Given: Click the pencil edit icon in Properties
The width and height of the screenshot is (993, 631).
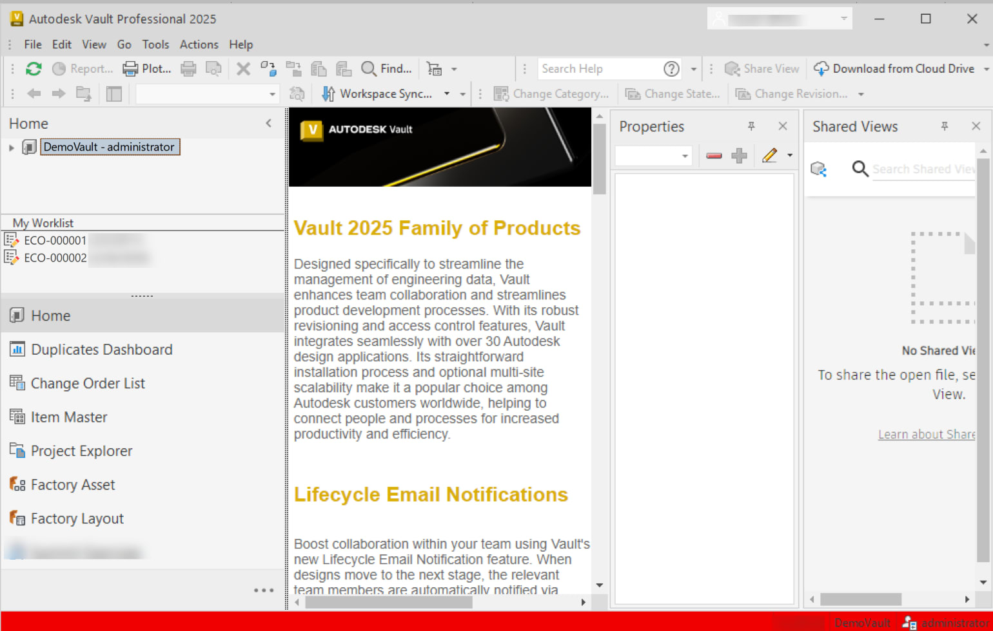Looking at the screenshot, I should (769, 156).
